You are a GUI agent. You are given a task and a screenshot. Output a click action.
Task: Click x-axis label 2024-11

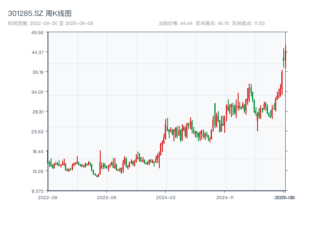225,198
